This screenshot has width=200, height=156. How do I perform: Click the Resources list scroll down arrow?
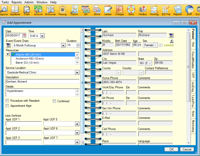click(77, 63)
